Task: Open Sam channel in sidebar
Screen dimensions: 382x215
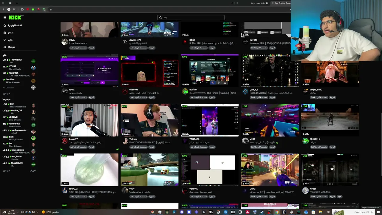Action: click(19, 138)
